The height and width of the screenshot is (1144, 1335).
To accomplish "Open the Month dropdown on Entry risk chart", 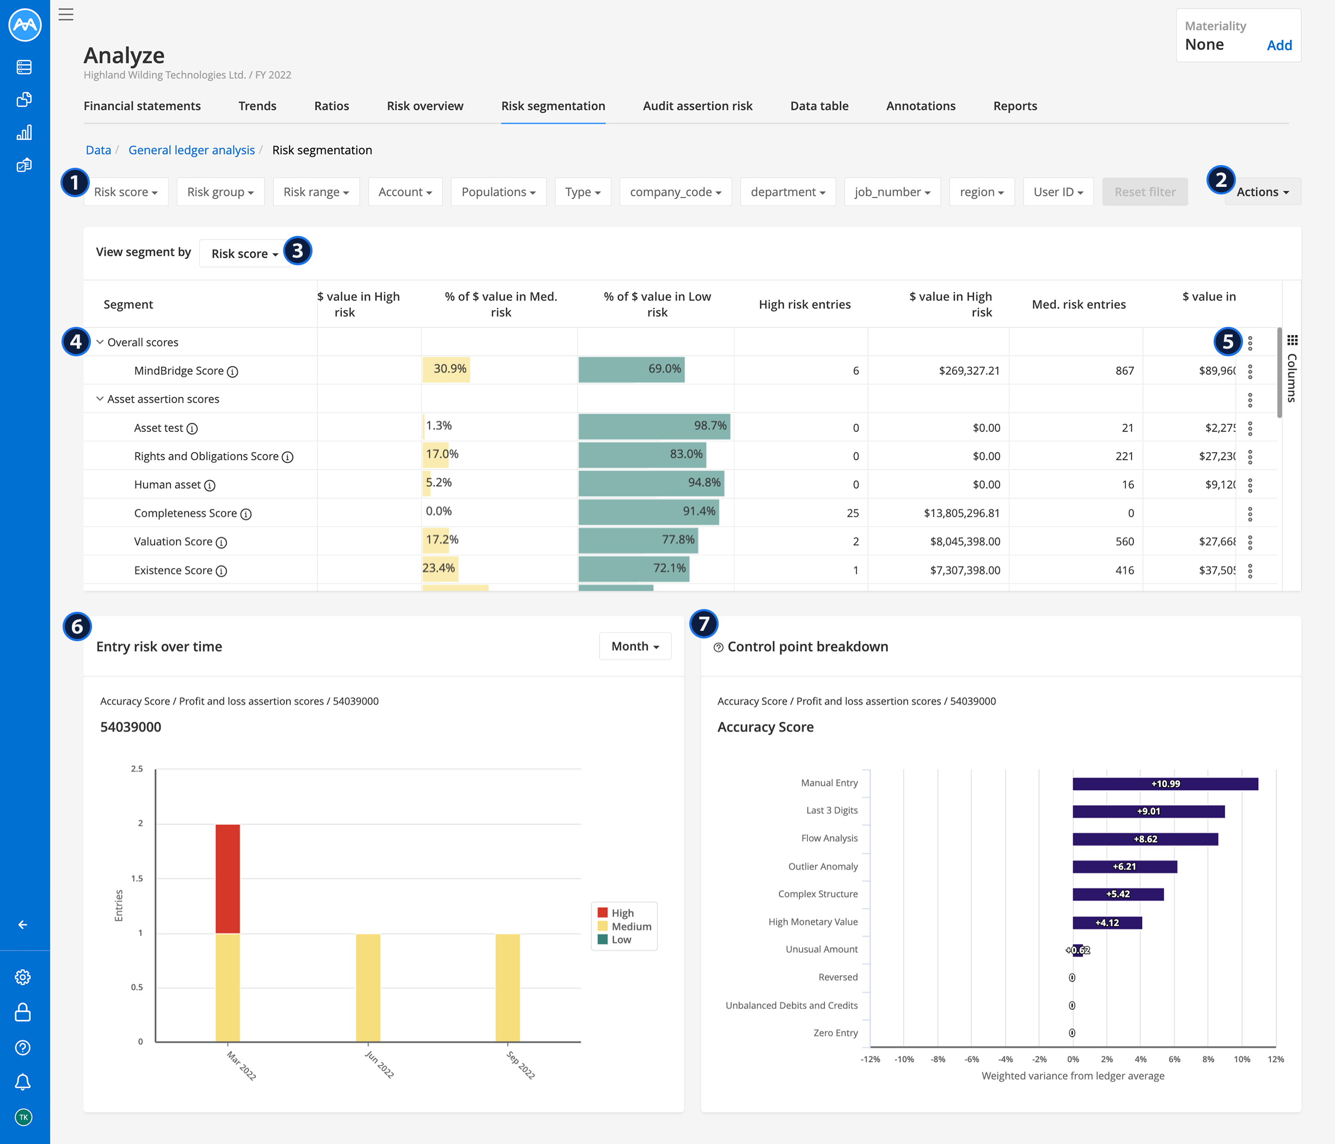I will click(x=634, y=646).
